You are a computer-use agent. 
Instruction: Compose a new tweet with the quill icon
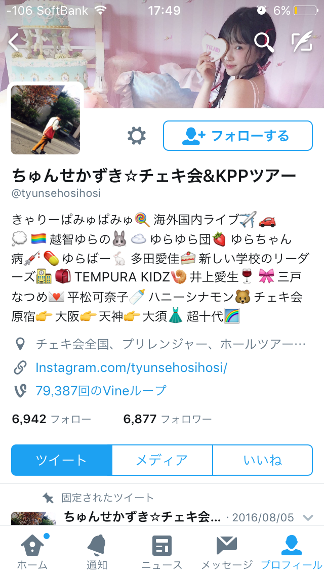pyautogui.click(x=302, y=42)
